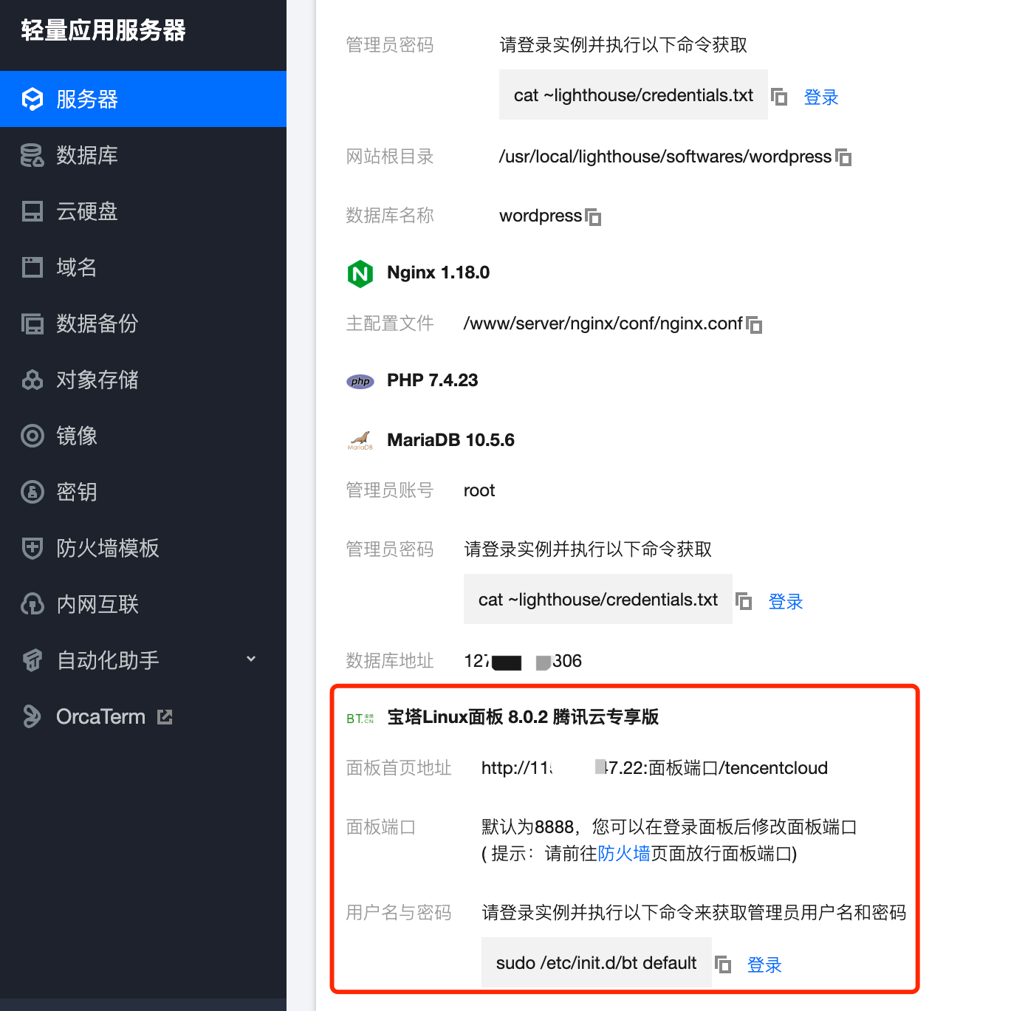Copy the MariaDB credentials command
Screen dimensions: 1025x1011
(744, 601)
